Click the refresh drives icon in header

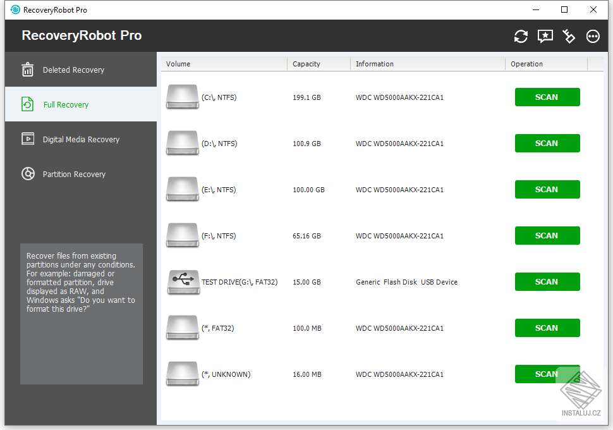(521, 37)
